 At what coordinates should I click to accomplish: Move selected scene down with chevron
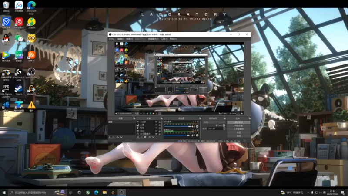(x=121, y=137)
